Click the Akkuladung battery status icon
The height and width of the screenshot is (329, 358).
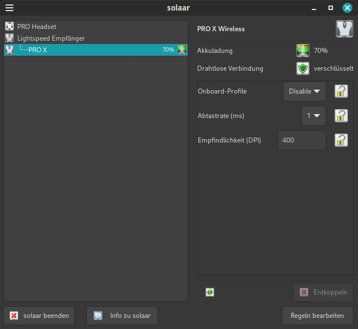[302, 51]
